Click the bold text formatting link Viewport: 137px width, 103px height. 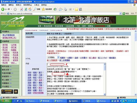click(x=63, y=58)
